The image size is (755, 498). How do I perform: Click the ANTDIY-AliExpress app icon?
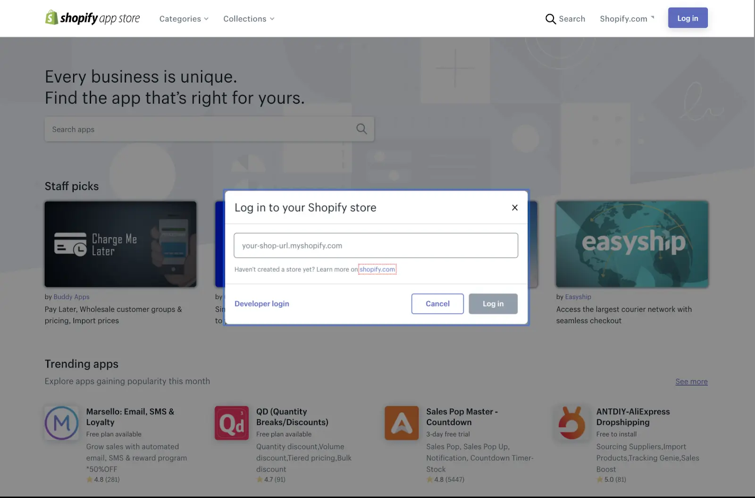572,423
